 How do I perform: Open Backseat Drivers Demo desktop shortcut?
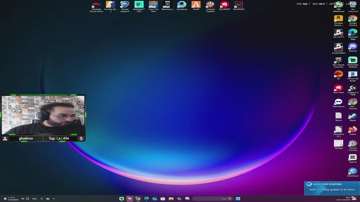[x=96, y=7]
